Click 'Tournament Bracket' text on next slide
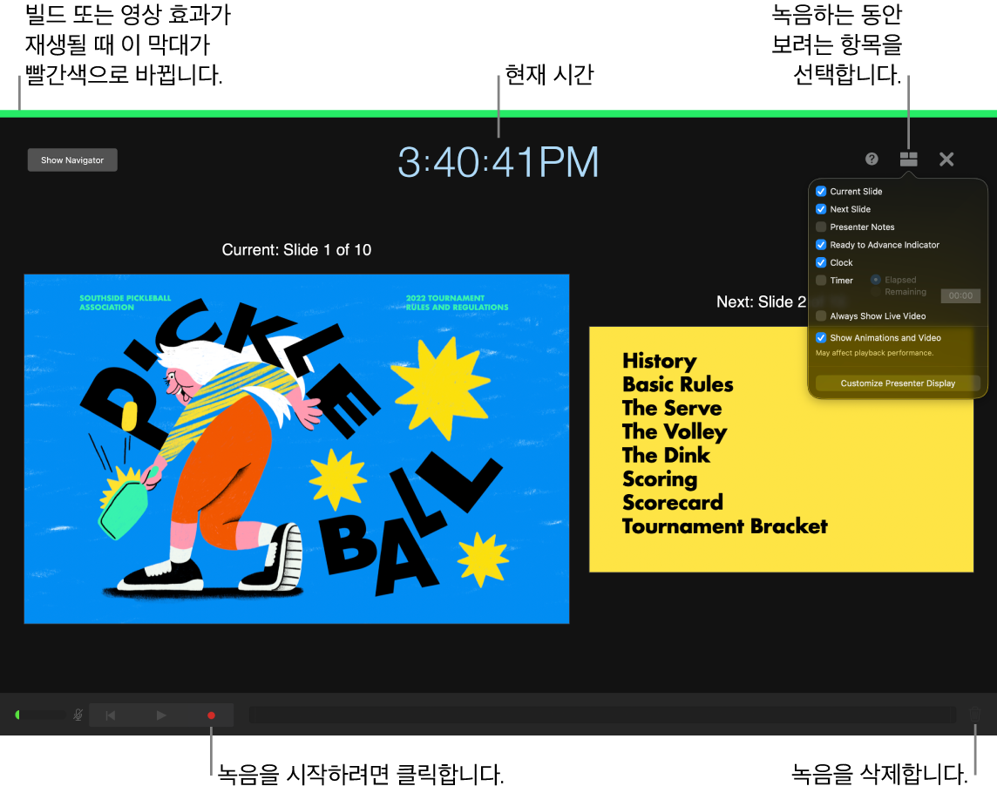This screenshot has height=793, width=997. [x=725, y=526]
